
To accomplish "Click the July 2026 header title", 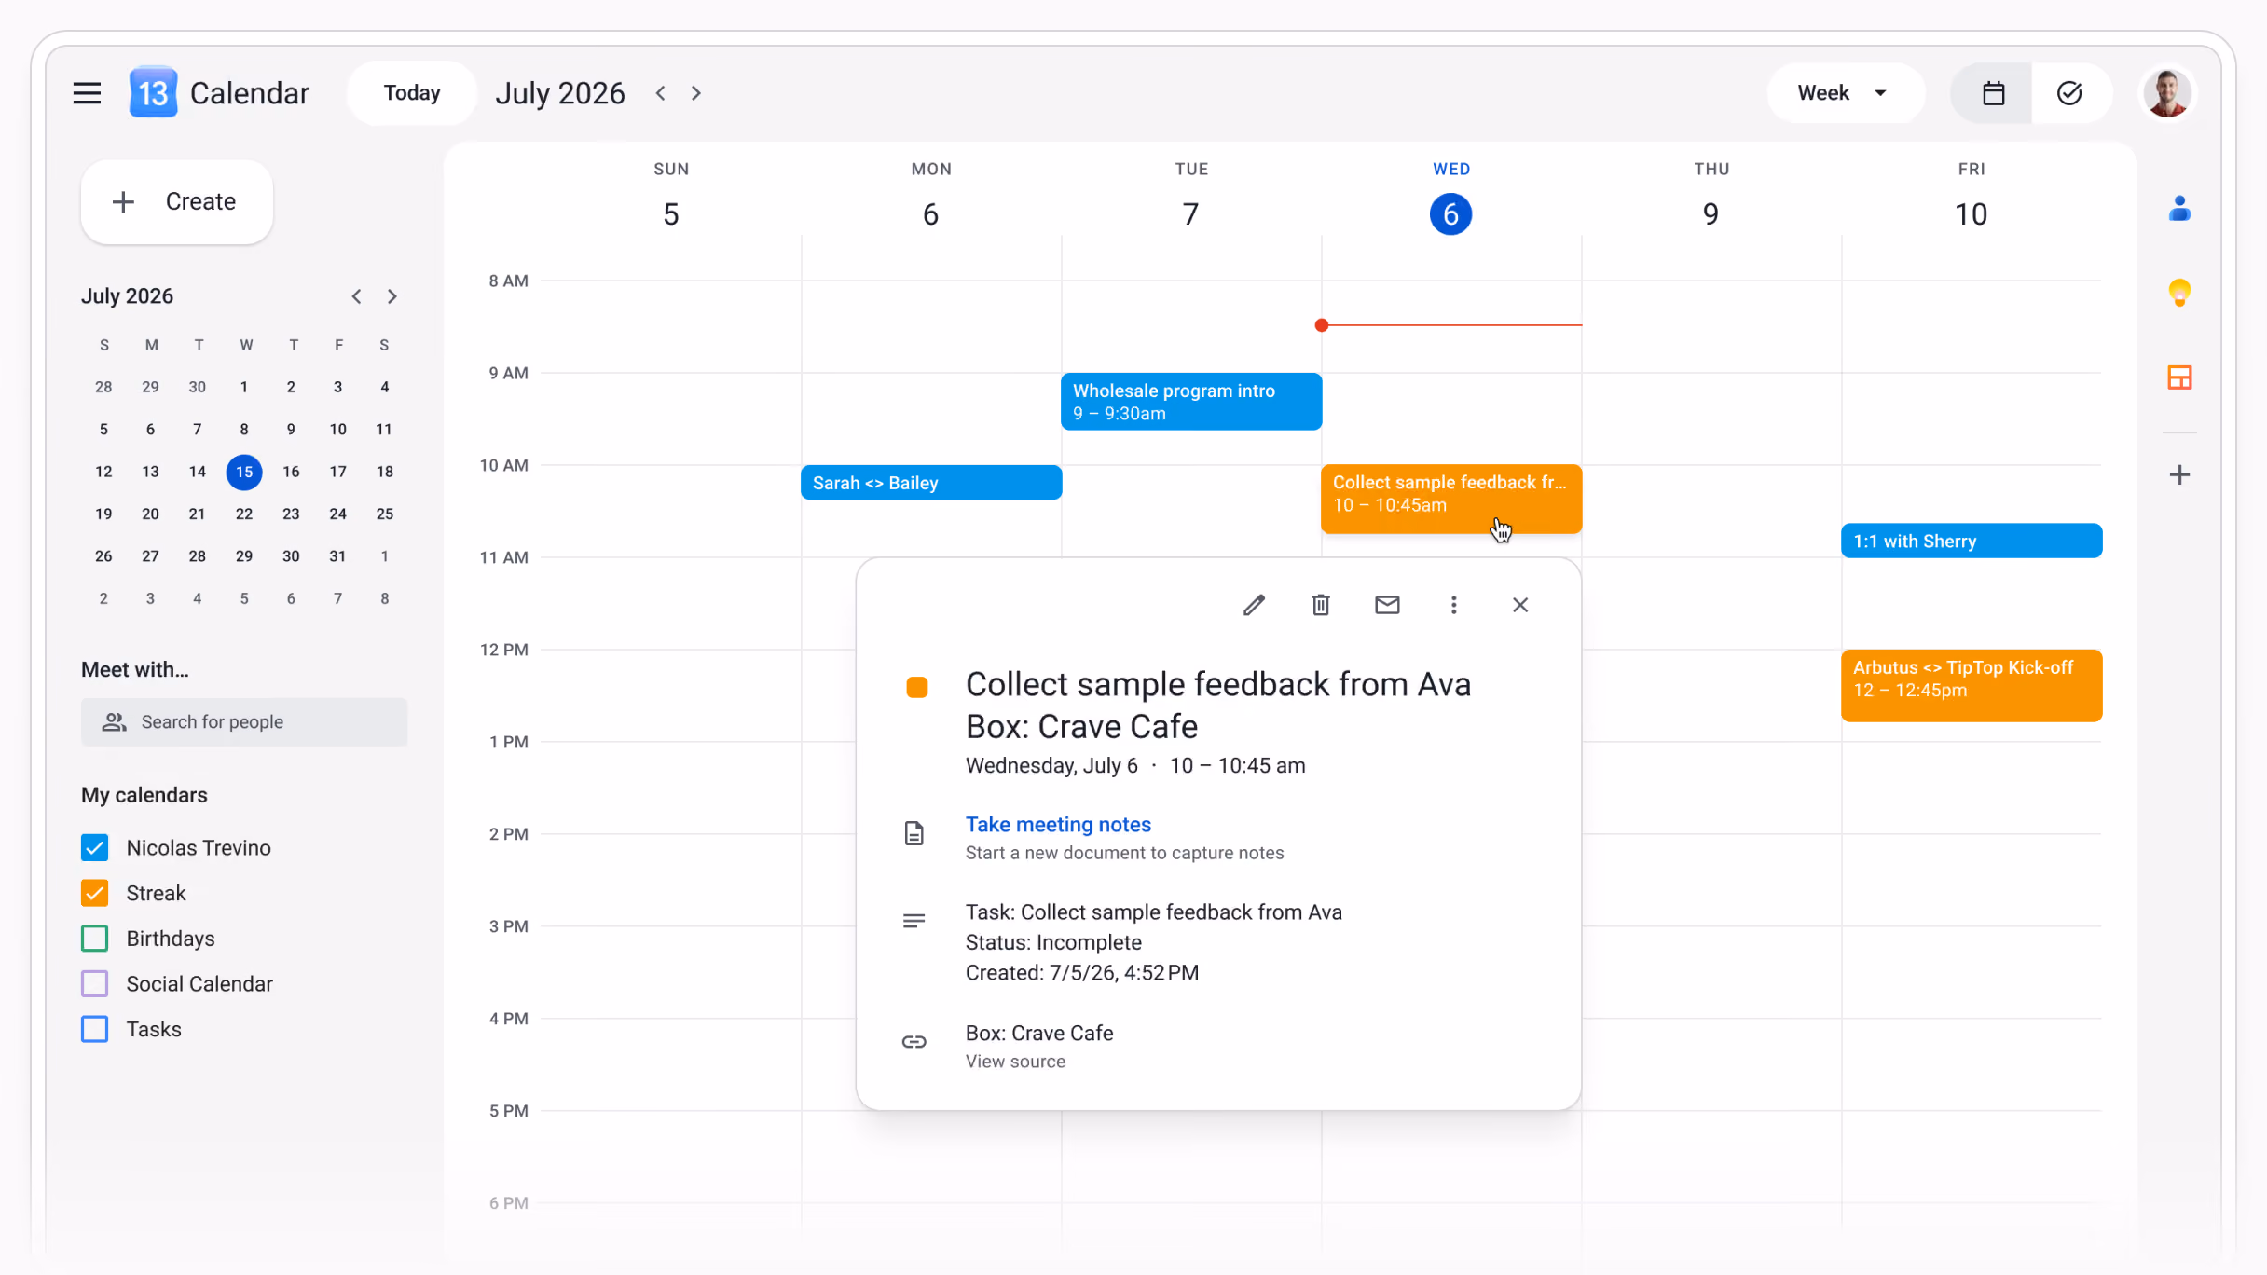I will pos(560,93).
